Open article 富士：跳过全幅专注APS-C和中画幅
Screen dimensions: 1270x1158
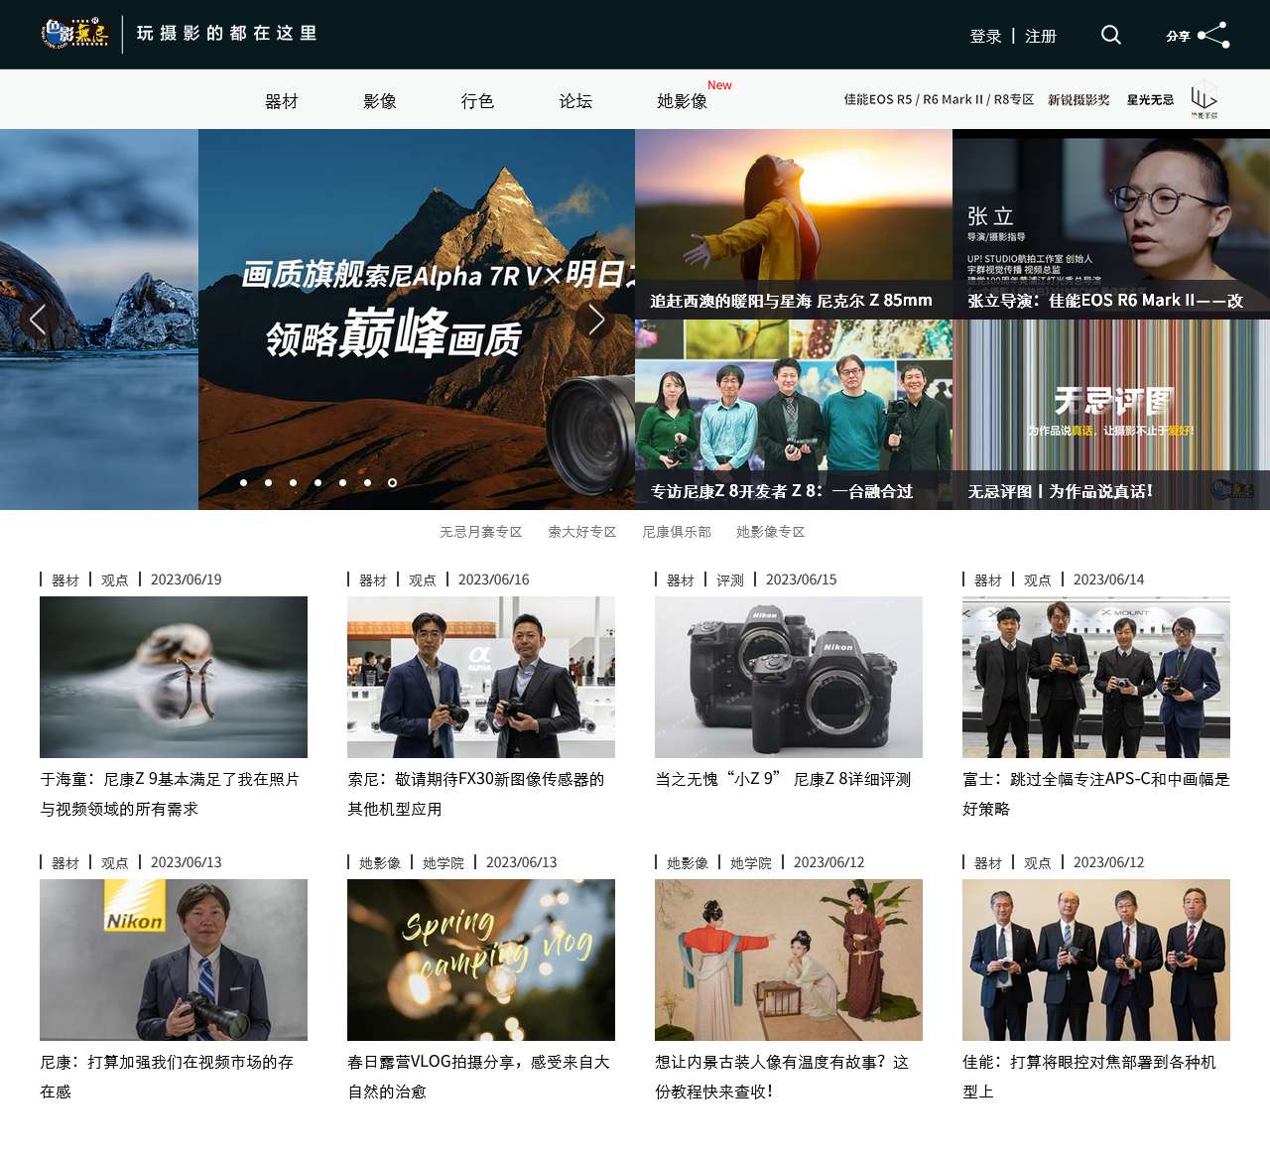(1096, 794)
